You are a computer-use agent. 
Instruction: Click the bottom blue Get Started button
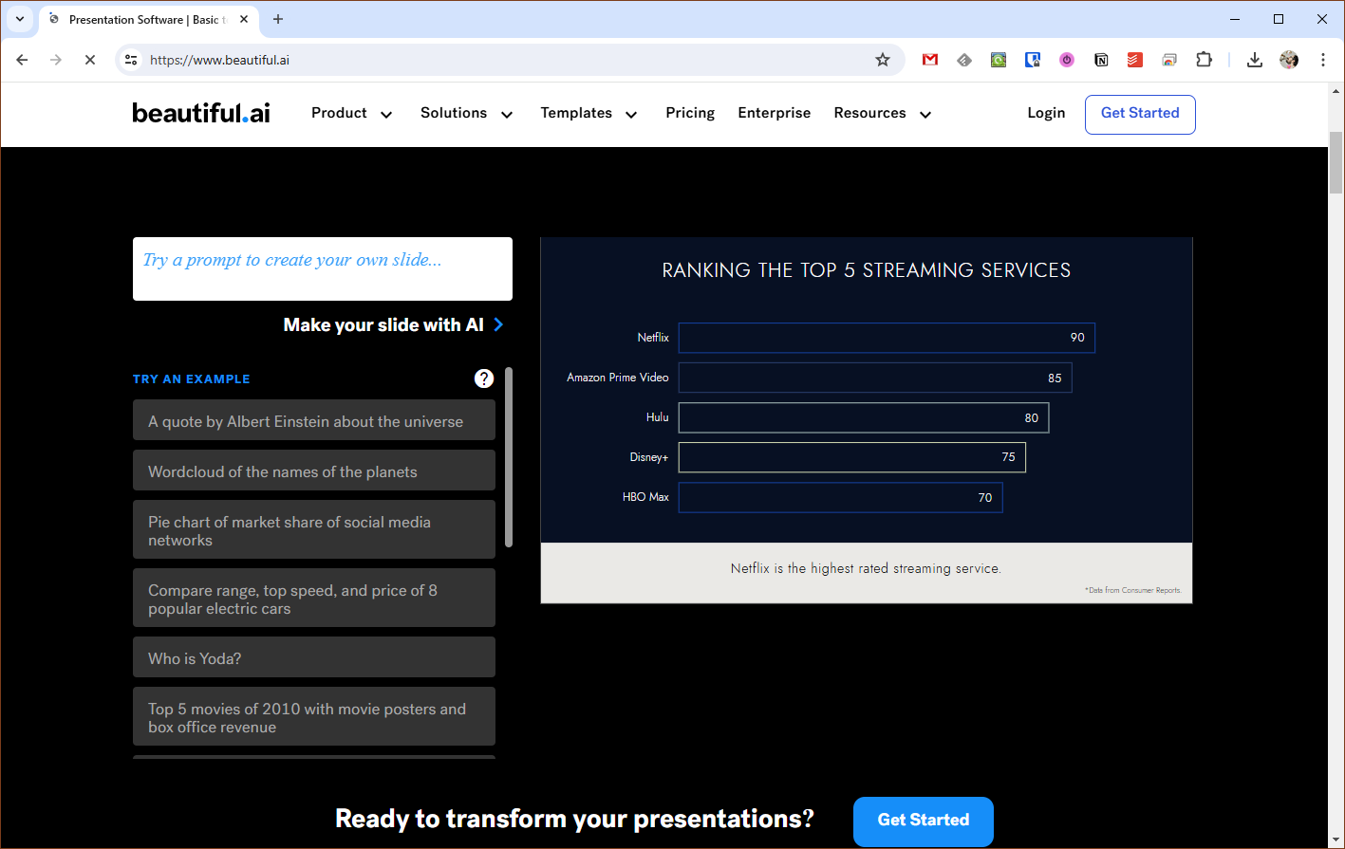(x=924, y=821)
